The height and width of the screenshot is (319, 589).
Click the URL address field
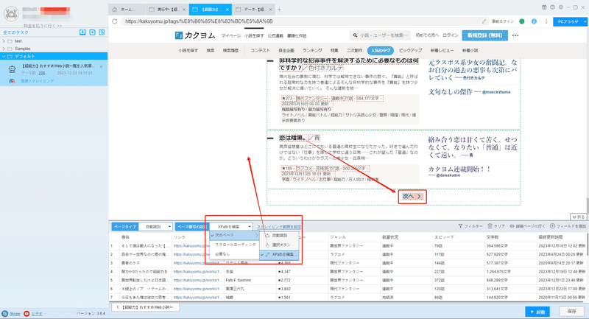(300, 21)
